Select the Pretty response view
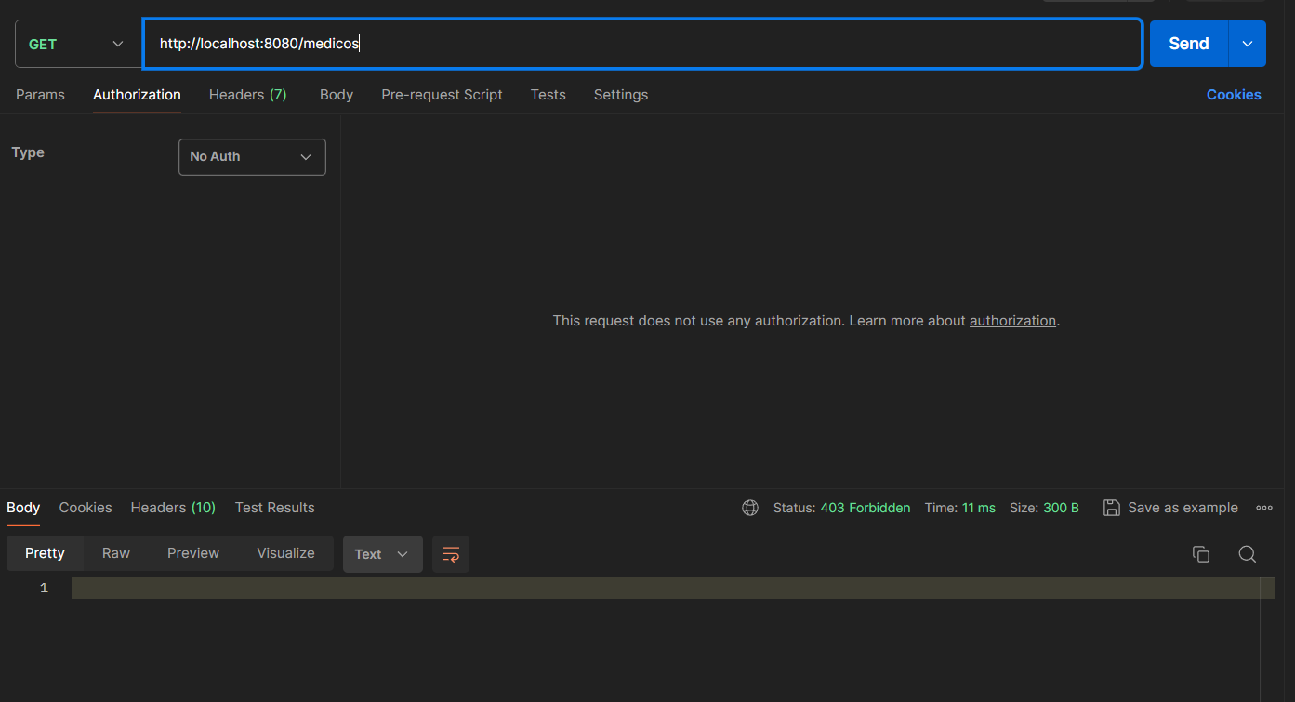Viewport: 1295px width, 702px height. (45, 553)
